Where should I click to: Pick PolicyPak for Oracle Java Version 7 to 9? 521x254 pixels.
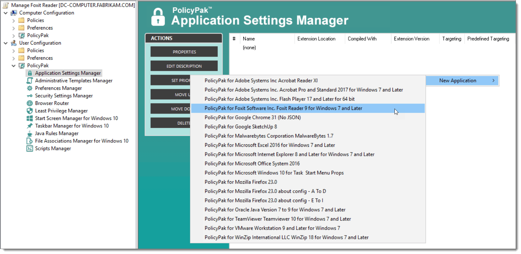click(x=308, y=210)
